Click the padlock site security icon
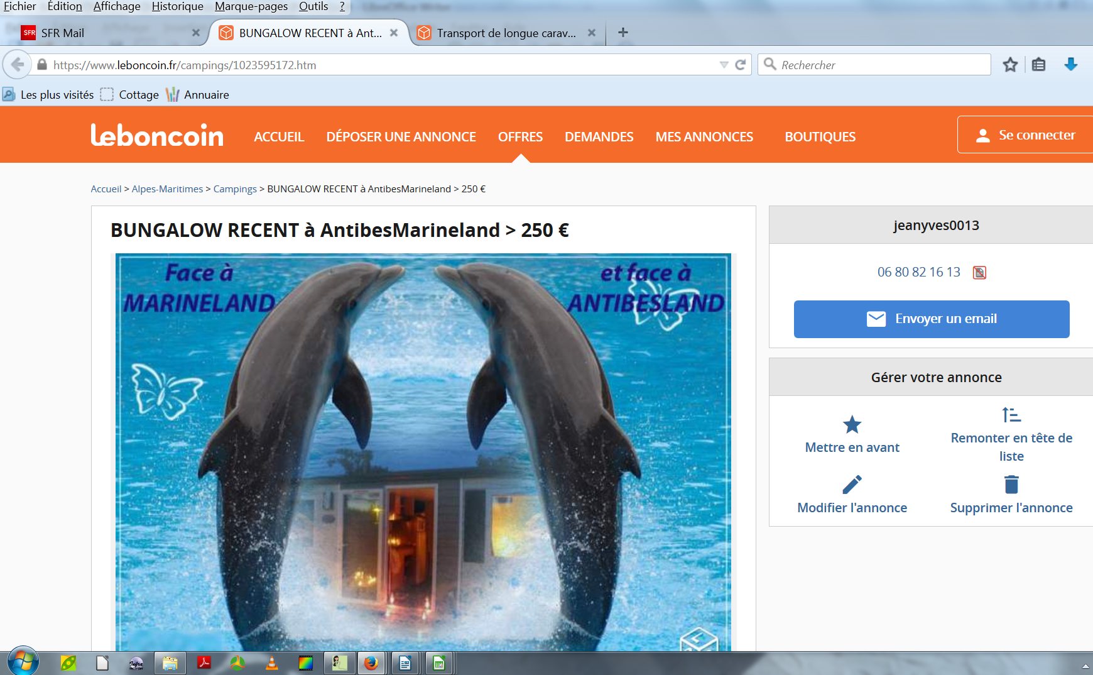Image resolution: width=1093 pixels, height=675 pixels. pos(42,65)
